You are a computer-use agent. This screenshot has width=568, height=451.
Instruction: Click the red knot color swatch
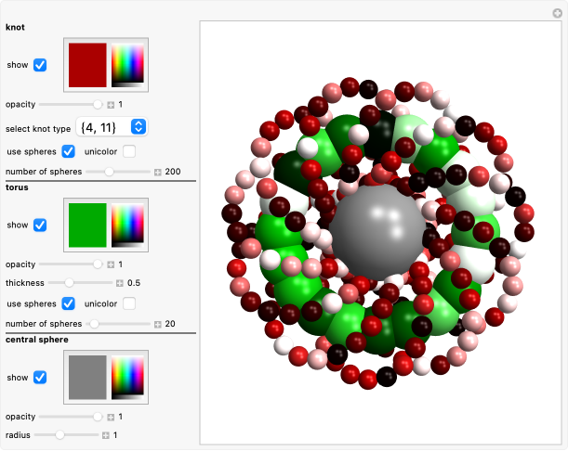87,66
